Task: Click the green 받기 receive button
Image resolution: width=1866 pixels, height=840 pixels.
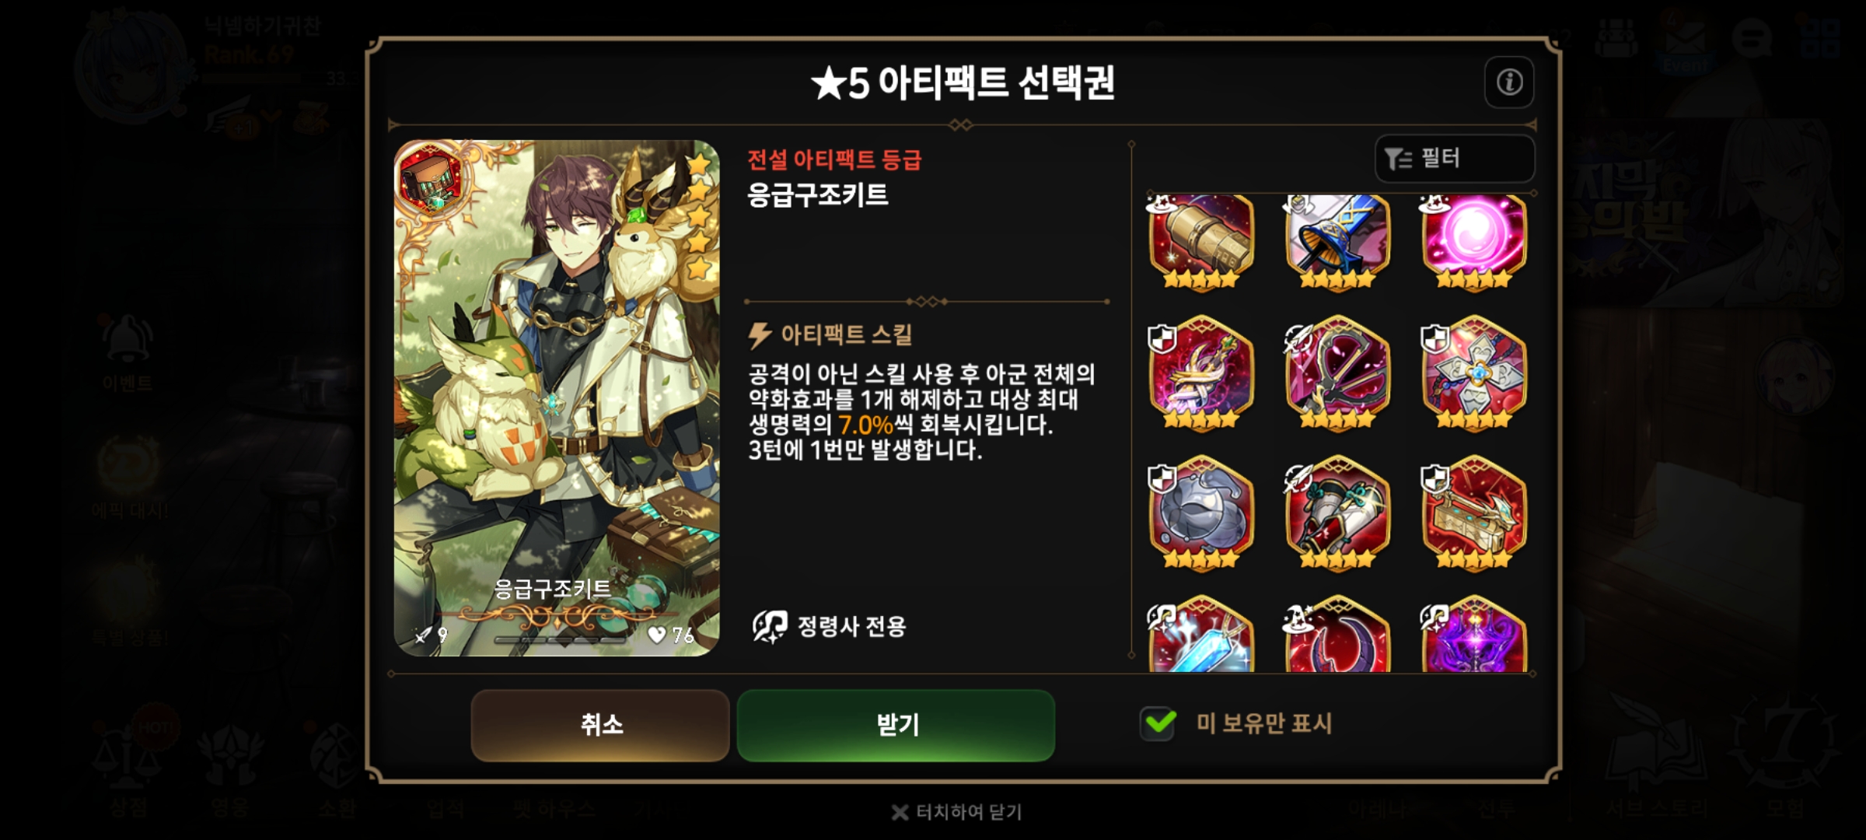Action: 896,725
